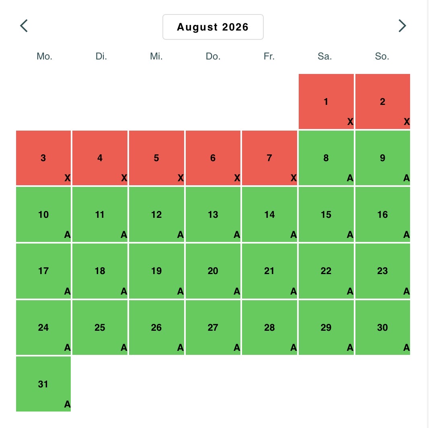Pick Tuesday August 18

pyautogui.click(x=100, y=271)
